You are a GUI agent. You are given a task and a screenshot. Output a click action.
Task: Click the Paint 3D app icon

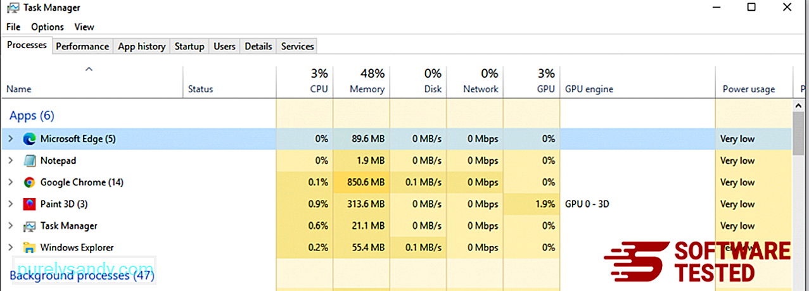[x=29, y=204]
